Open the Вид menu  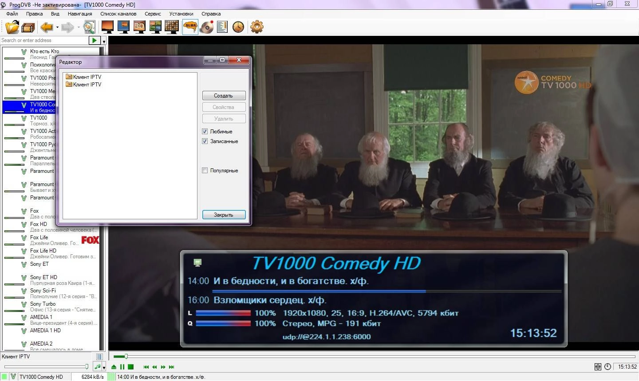[x=55, y=14]
